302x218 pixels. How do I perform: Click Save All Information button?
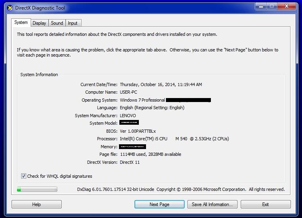click(x=212, y=204)
